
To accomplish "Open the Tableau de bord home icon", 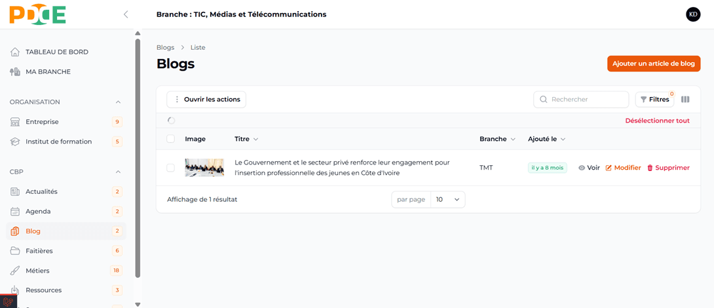I will pos(15,52).
